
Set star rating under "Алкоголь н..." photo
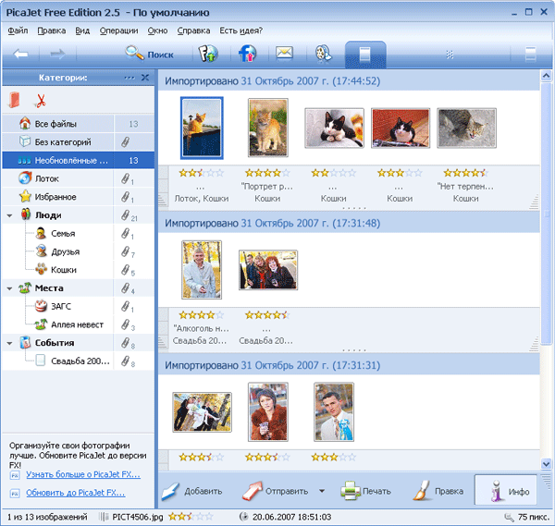point(201,315)
